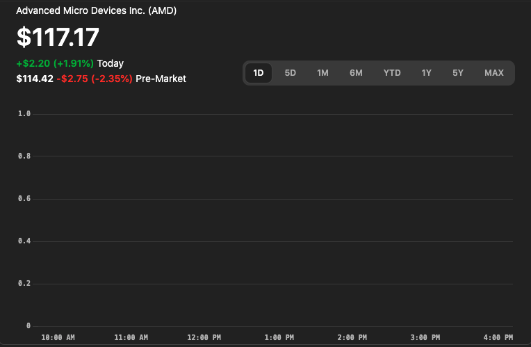Screen dimensions: 531x347
Task: Click the 0.2 y-axis value
Action: [x=24, y=283]
